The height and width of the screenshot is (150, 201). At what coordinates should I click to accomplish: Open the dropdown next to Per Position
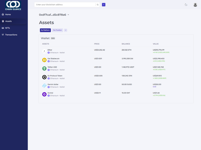[x=66, y=30]
